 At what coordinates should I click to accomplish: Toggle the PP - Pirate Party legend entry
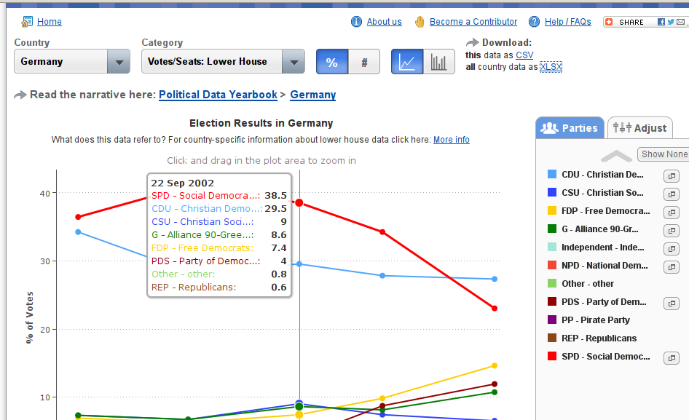[588, 320]
